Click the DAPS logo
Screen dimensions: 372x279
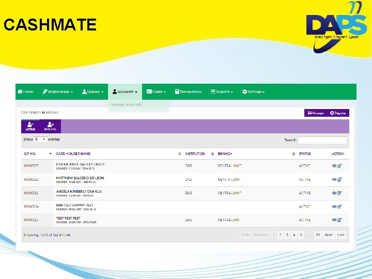pyautogui.click(x=336, y=26)
